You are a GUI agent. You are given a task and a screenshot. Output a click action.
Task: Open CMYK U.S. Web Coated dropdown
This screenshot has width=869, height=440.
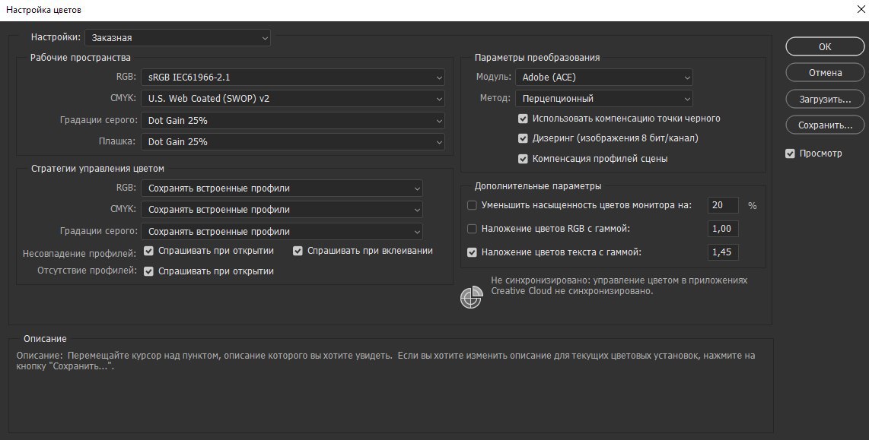tap(293, 98)
